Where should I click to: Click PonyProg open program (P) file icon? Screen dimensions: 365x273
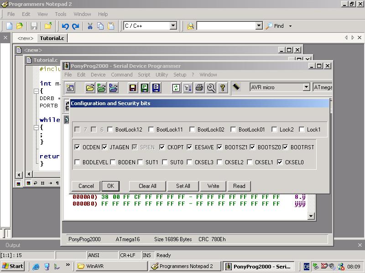pyautogui.click(x=101, y=88)
